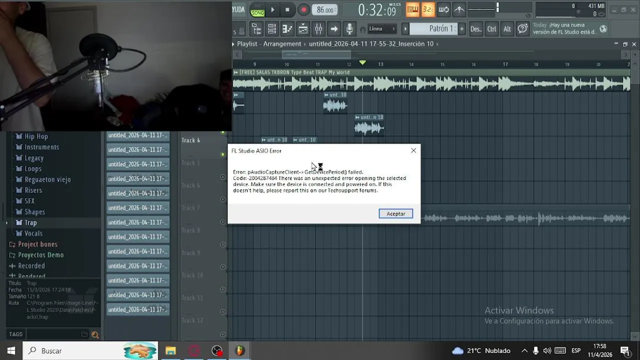640x360 pixels.
Task: Click the Des. toolbar button
Action: [476, 28]
